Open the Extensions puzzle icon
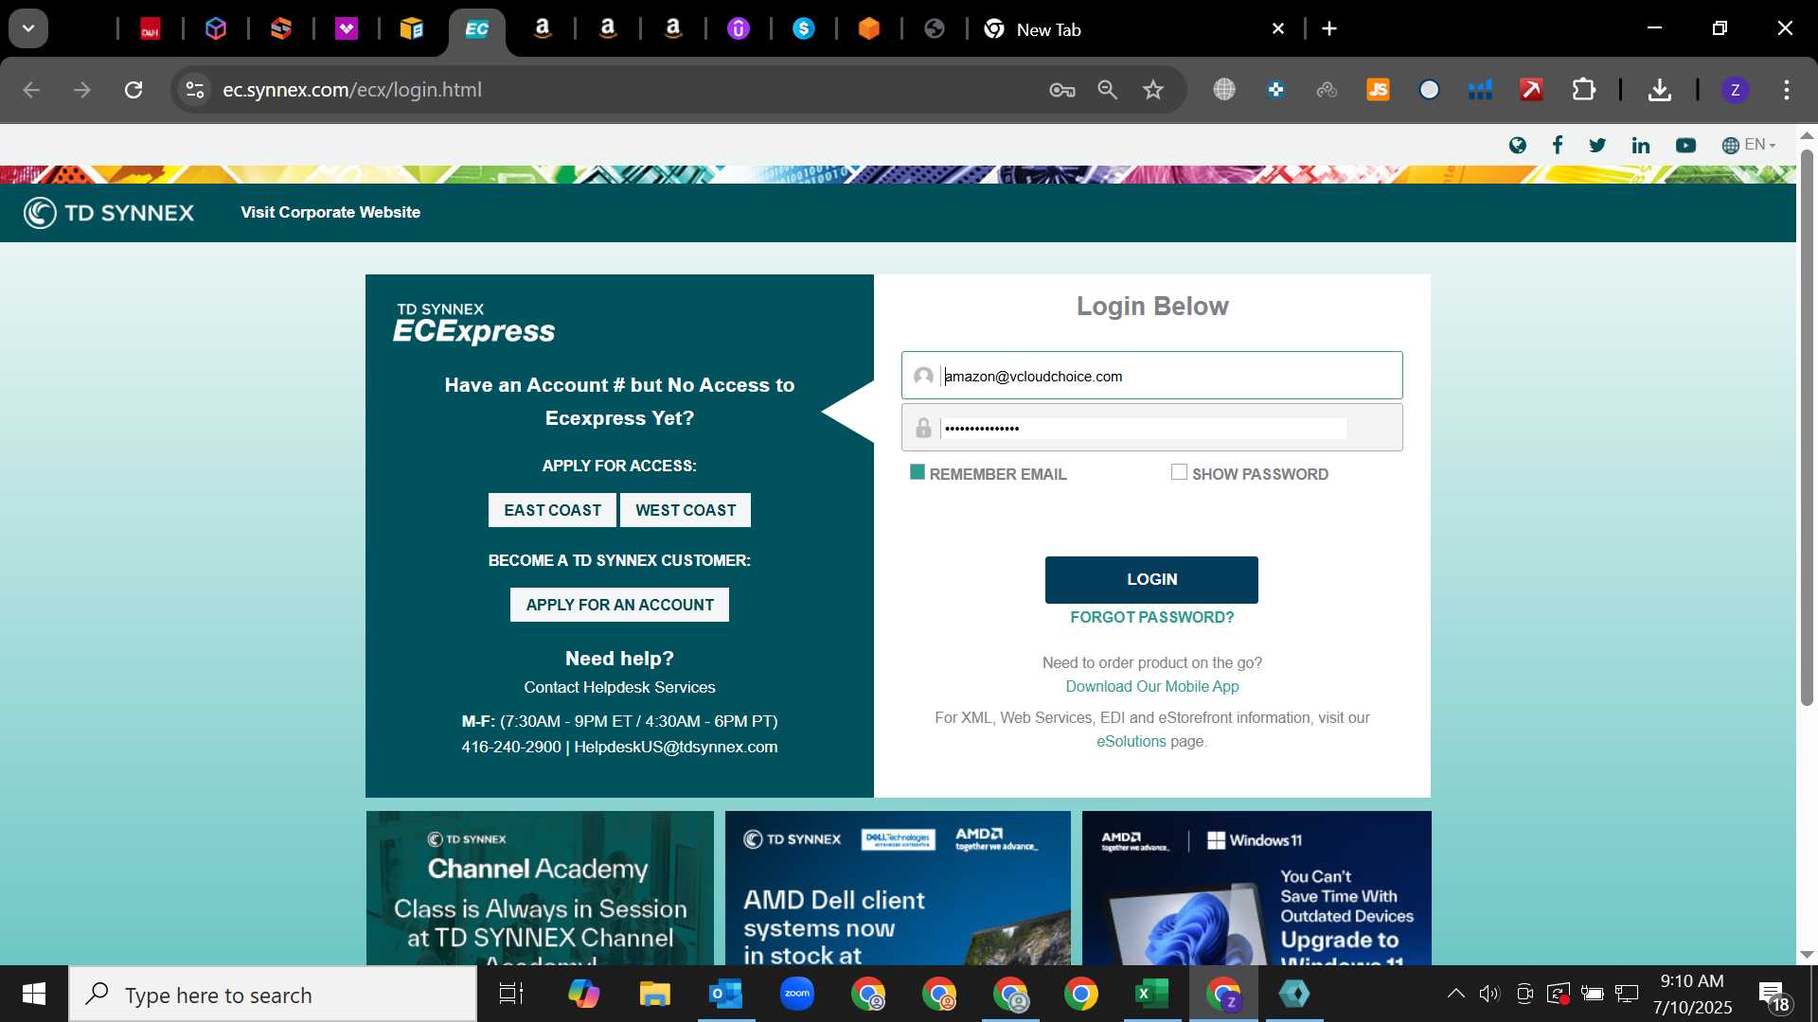Viewport: 1818px width, 1022px height. [x=1583, y=90]
